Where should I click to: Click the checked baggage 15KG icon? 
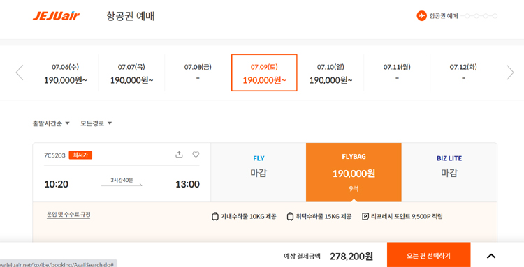(x=290, y=217)
